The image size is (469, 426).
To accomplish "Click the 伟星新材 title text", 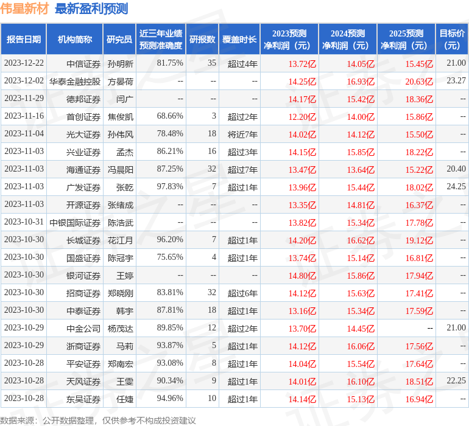I will [24, 9].
